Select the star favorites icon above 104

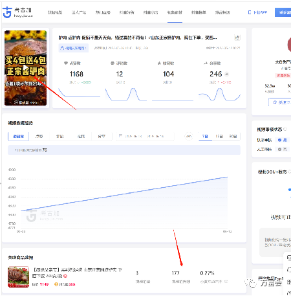[x=159, y=63]
